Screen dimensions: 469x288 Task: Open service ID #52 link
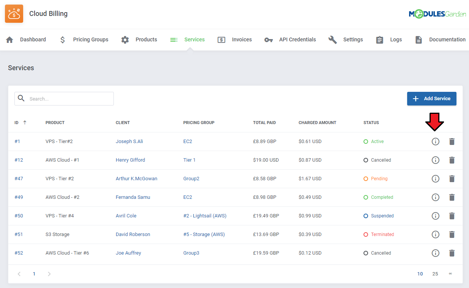point(19,253)
